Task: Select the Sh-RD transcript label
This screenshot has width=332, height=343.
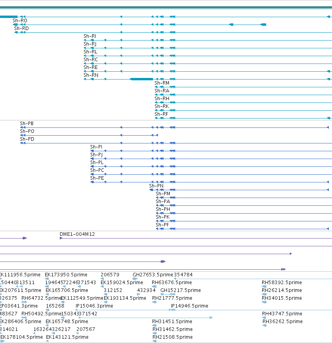Action: click(x=21, y=28)
